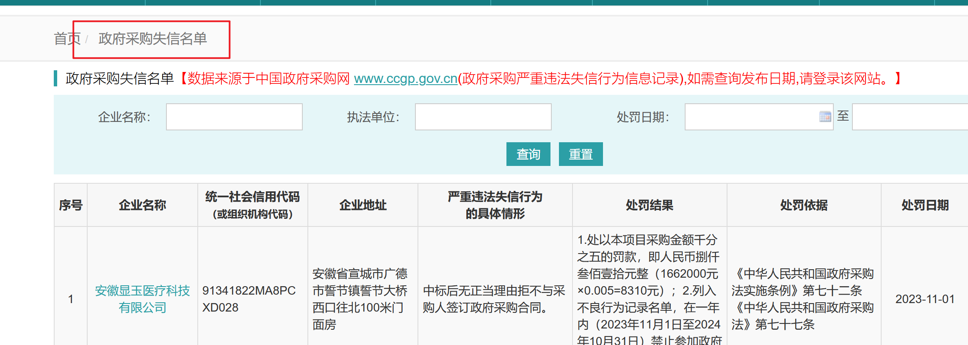Select 处罚依据 column header
The height and width of the screenshot is (345, 968).
[x=804, y=205]
